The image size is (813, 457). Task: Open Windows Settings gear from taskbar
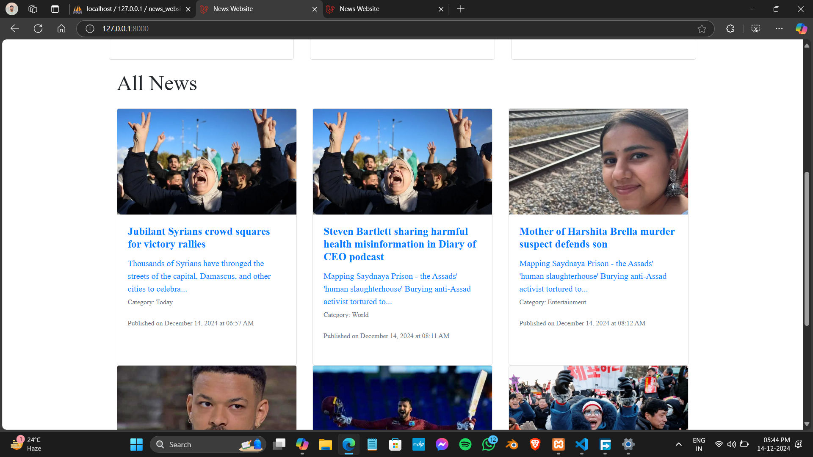click(628, 444)
